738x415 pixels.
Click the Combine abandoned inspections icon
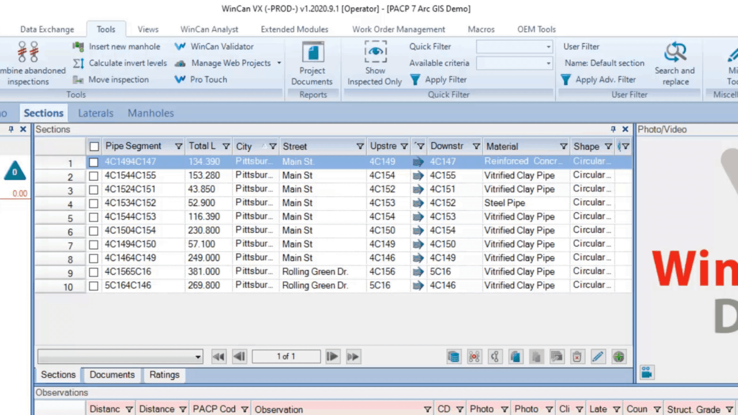coord(28,52)
